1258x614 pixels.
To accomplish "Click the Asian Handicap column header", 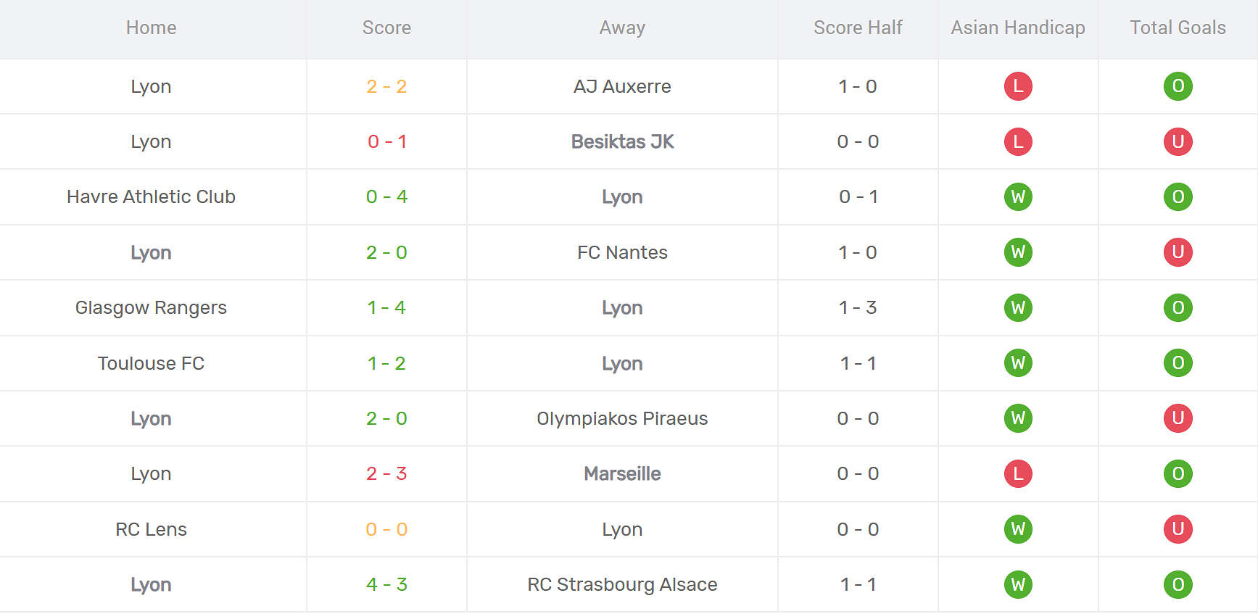I will click(1017, 28).
